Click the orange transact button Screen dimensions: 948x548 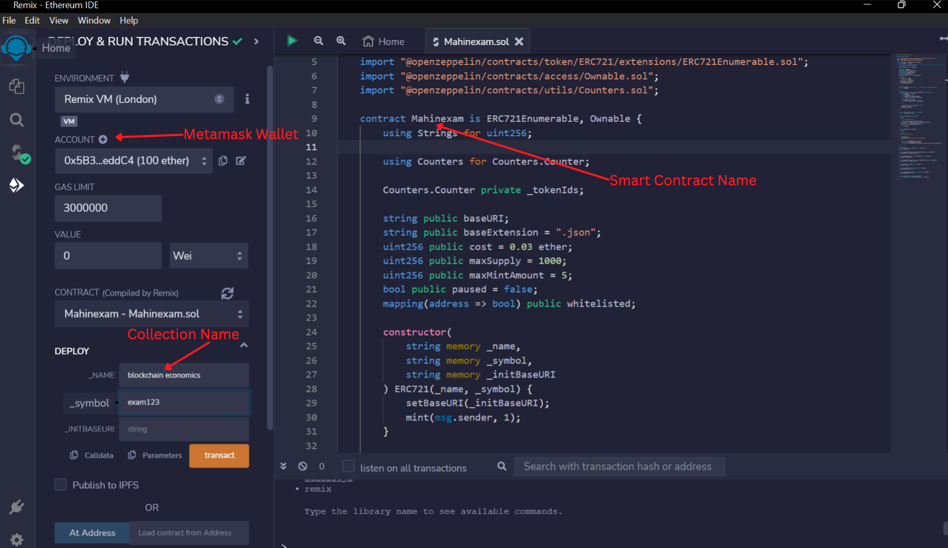coord(219,455)
